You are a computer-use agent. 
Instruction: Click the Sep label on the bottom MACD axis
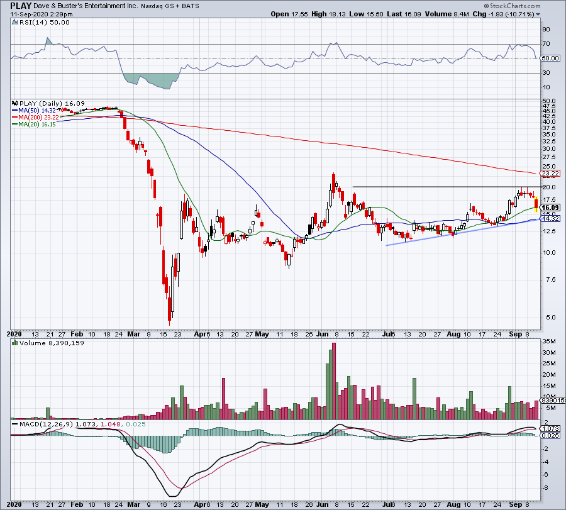point(516,504)
